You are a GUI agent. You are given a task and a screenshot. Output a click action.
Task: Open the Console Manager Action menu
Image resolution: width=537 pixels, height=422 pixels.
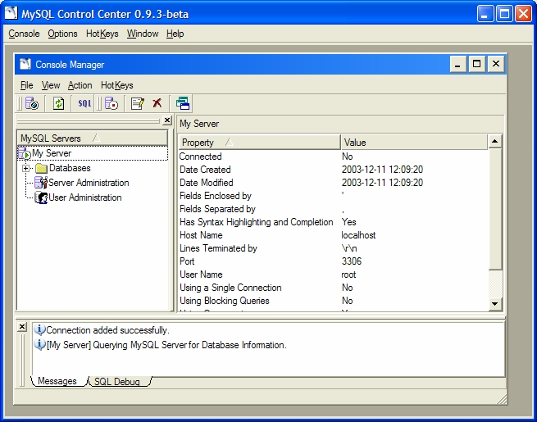click(80, 85)
